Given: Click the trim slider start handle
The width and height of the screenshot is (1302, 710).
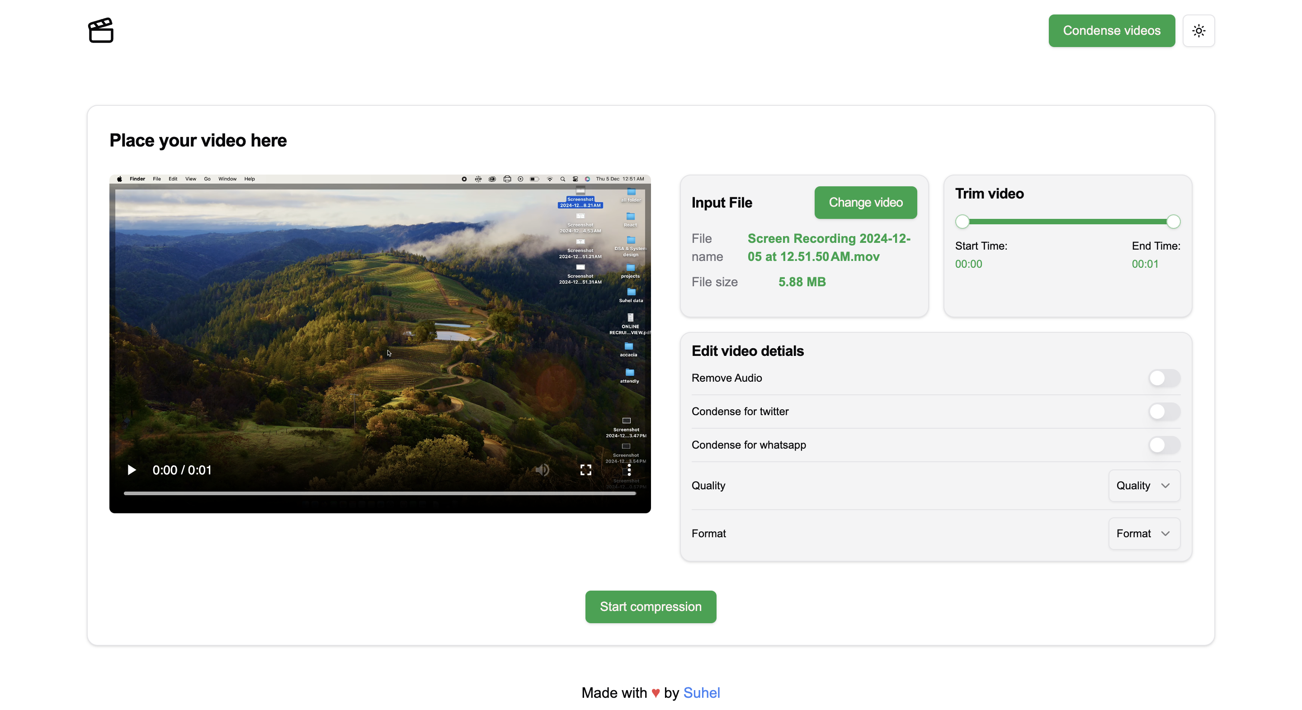Looking at the screenshot, I should click(962, 222).
